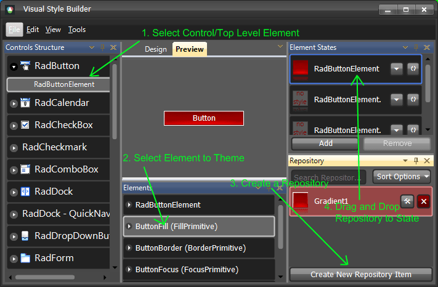Close the Controls Structure panel
This screenshot has height=287, width=438.
click(113, 47)
